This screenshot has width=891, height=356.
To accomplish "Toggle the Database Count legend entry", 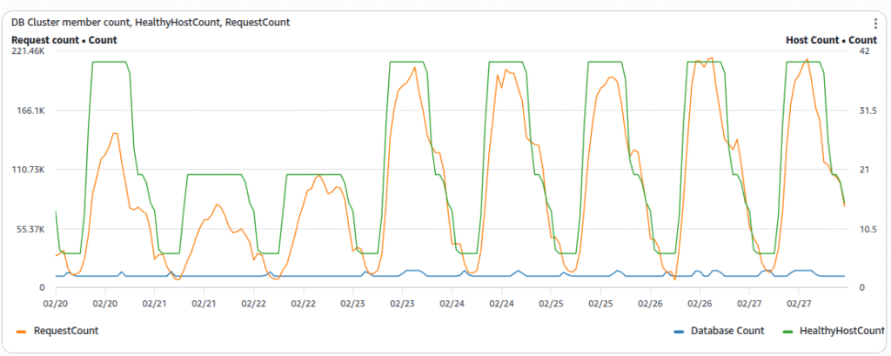I will [718, 331].
